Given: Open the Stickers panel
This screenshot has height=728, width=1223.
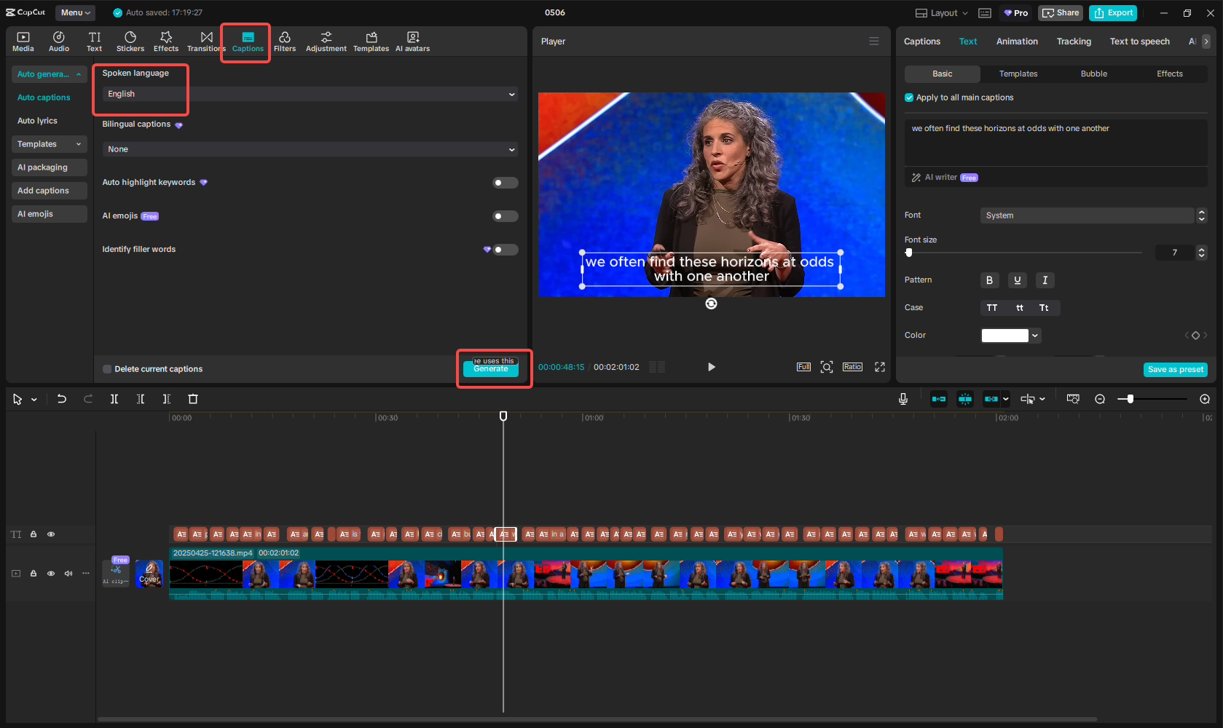Looking at the screenshot, I should coord(130,41).
